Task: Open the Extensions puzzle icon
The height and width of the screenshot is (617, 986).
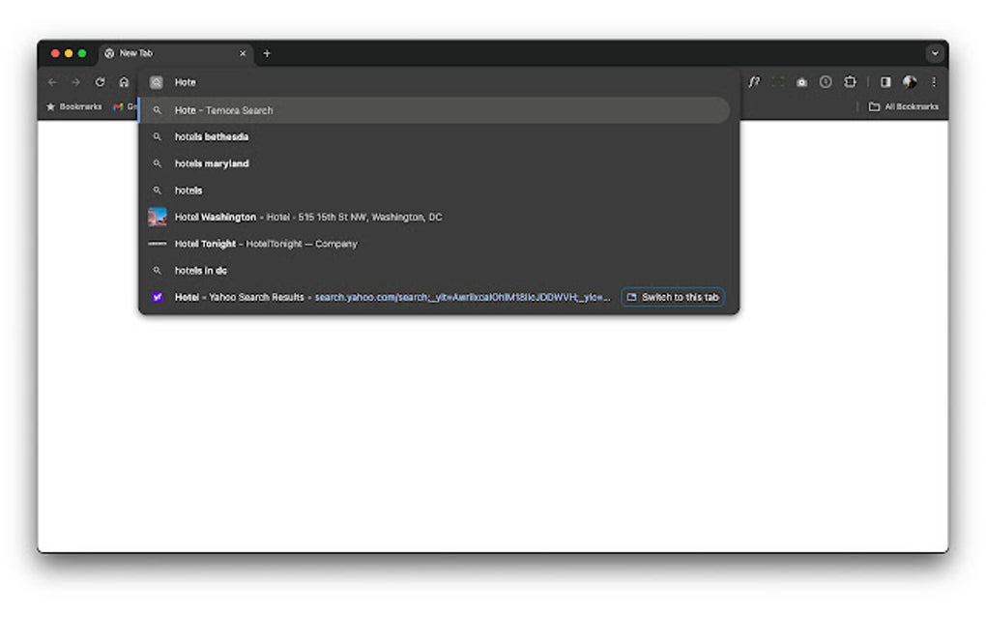Action: 852,82
